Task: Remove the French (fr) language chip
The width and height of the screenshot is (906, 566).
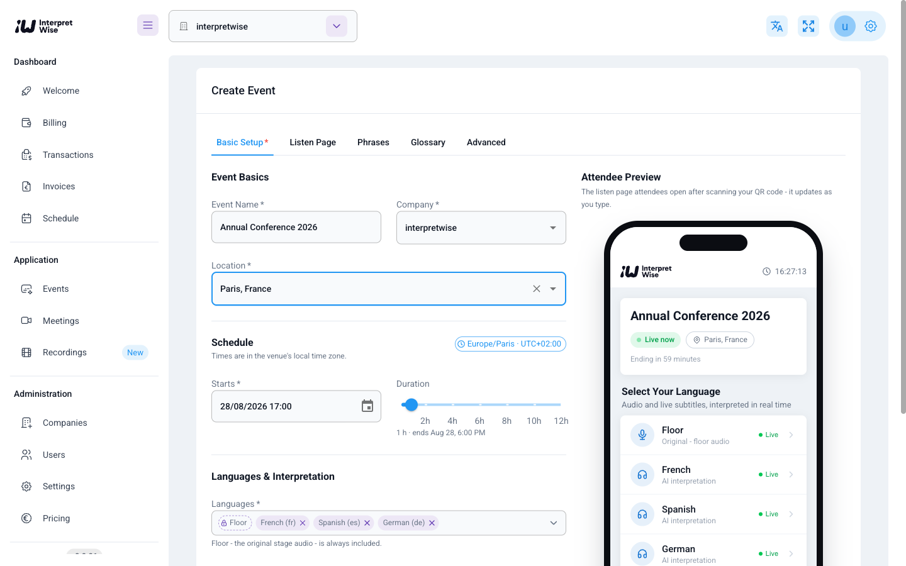Action: 303,523
